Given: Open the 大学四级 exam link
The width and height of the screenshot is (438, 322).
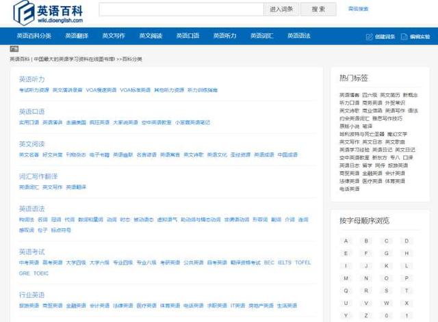Looking at the screenshot, I should [76, 263].
